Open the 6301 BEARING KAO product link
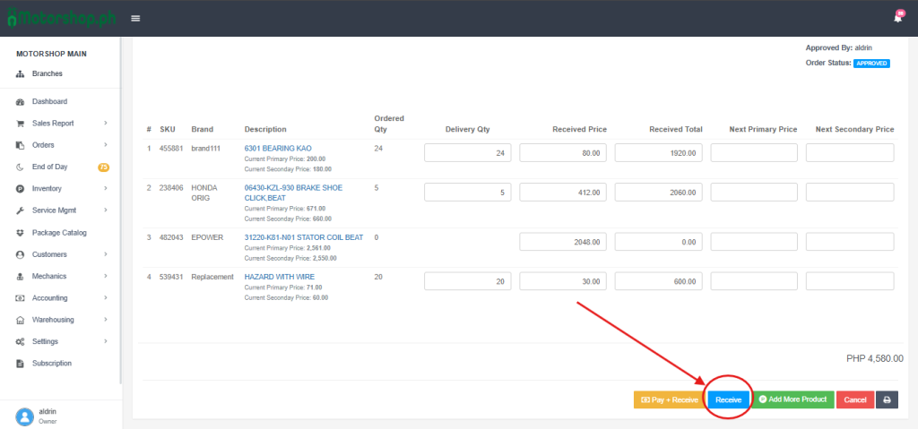This screenshot has width=918, height=429. (278, 148)
